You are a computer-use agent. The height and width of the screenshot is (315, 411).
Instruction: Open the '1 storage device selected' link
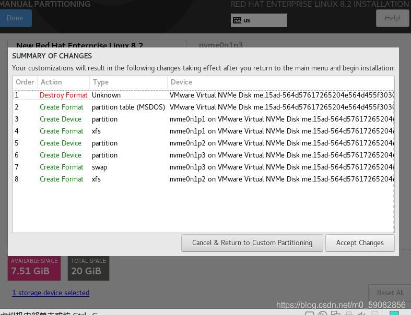pyautogui.click(x=51, y=293)
